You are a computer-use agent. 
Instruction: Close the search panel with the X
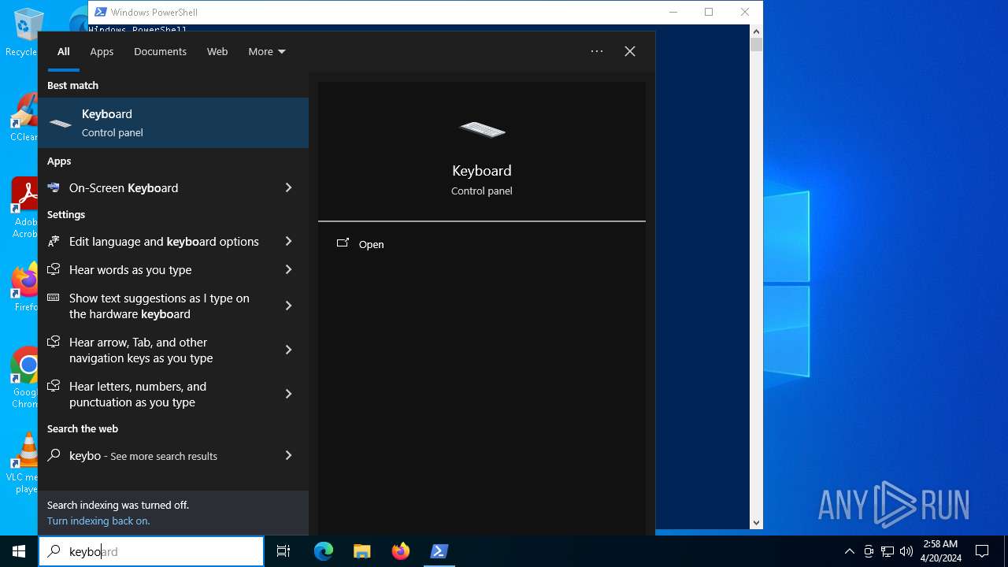[x=630, y=51]
